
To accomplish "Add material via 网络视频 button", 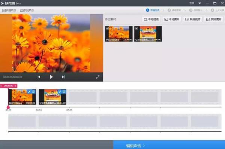I will pyautogui.click(x=193, y=19).
